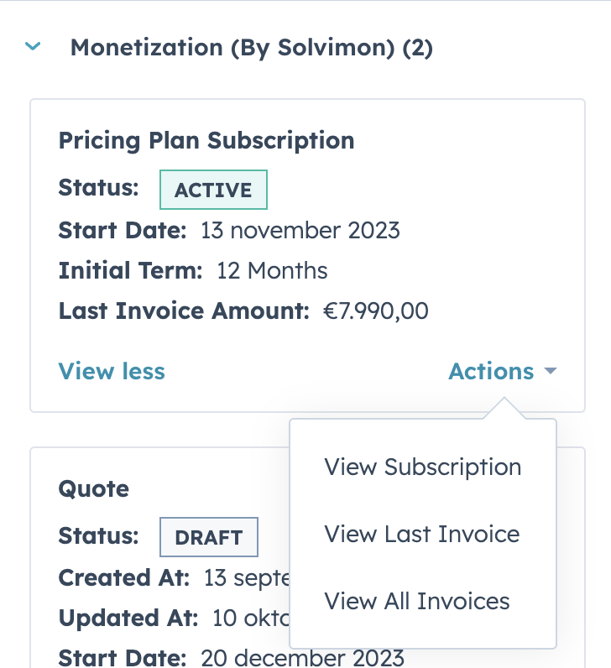
Task: Open View All Invoices menu item
Action: 416,602
